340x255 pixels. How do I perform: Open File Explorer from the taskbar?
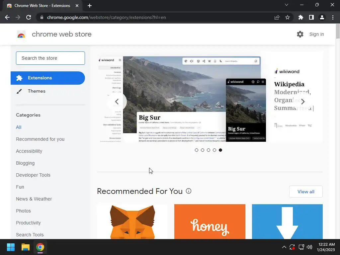point(25,247)
